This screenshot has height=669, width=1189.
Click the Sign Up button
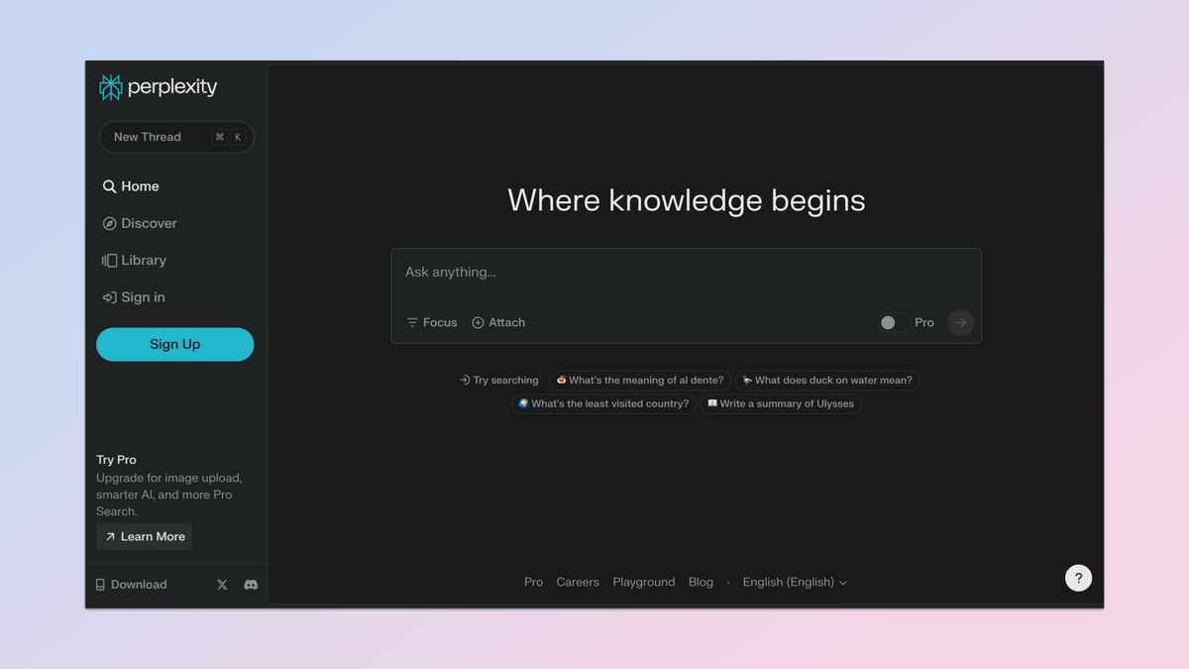(x=174, y=344)
